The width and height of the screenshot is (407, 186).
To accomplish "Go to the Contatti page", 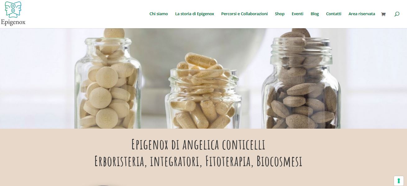I will 334,14.
